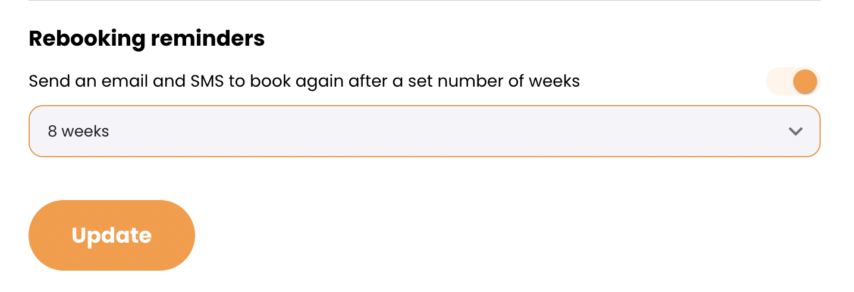
Task: Show the week interval options list
Action: pyautogui.click(x=424, y=131)
